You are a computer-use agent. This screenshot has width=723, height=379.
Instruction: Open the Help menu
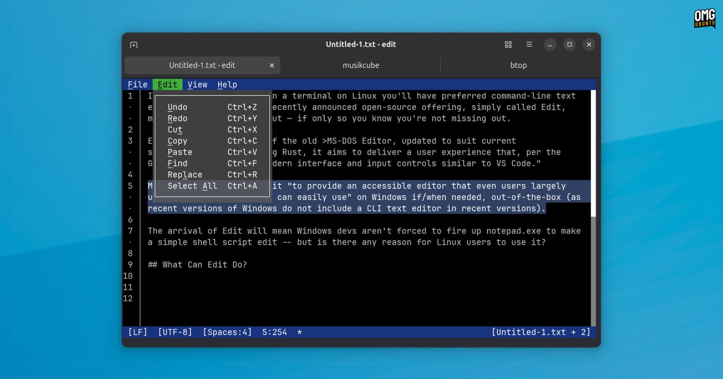227,85
